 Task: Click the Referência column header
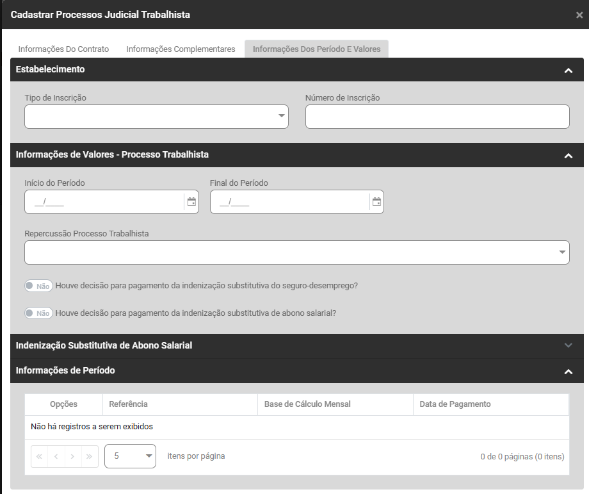(x=129, y=404)
